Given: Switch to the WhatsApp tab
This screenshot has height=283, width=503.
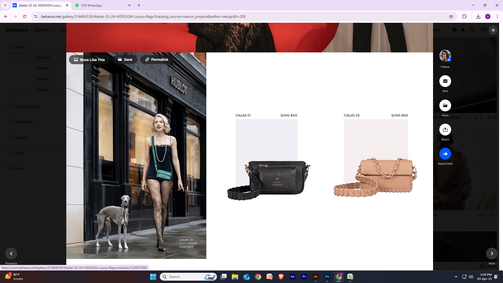Looking at the screenshot, I should tap(102, 5).
